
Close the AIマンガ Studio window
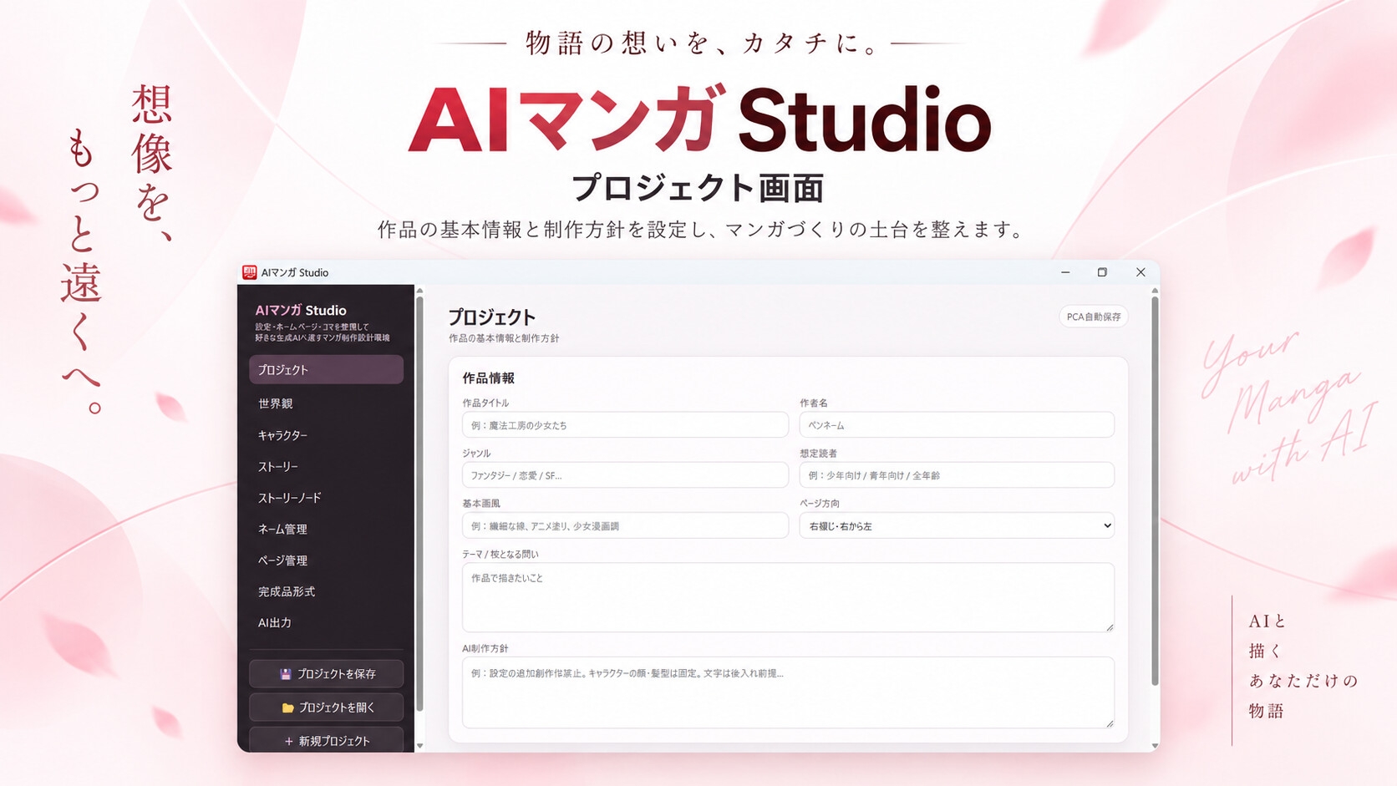click(x=1140, y=272)
